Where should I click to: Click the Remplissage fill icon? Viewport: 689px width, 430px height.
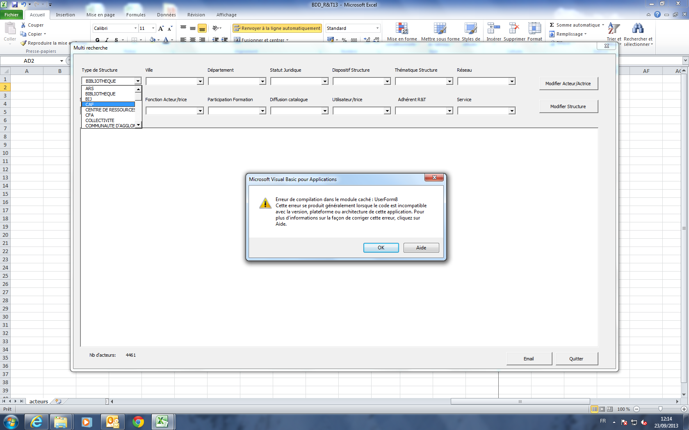coord(552,34)
